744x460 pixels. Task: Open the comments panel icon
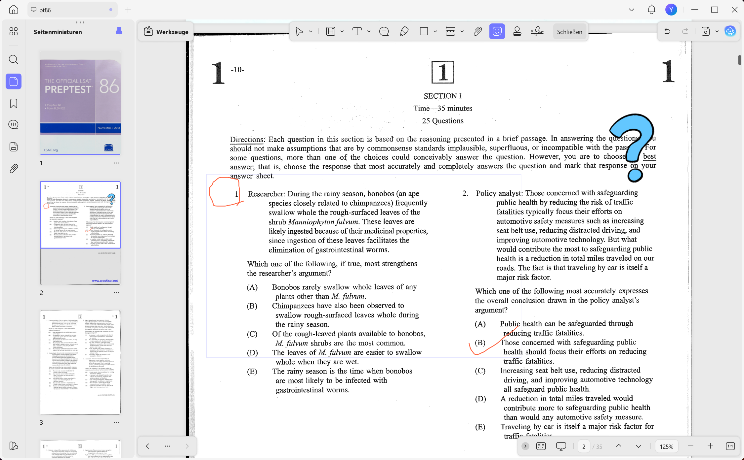[x=14, y=124]
